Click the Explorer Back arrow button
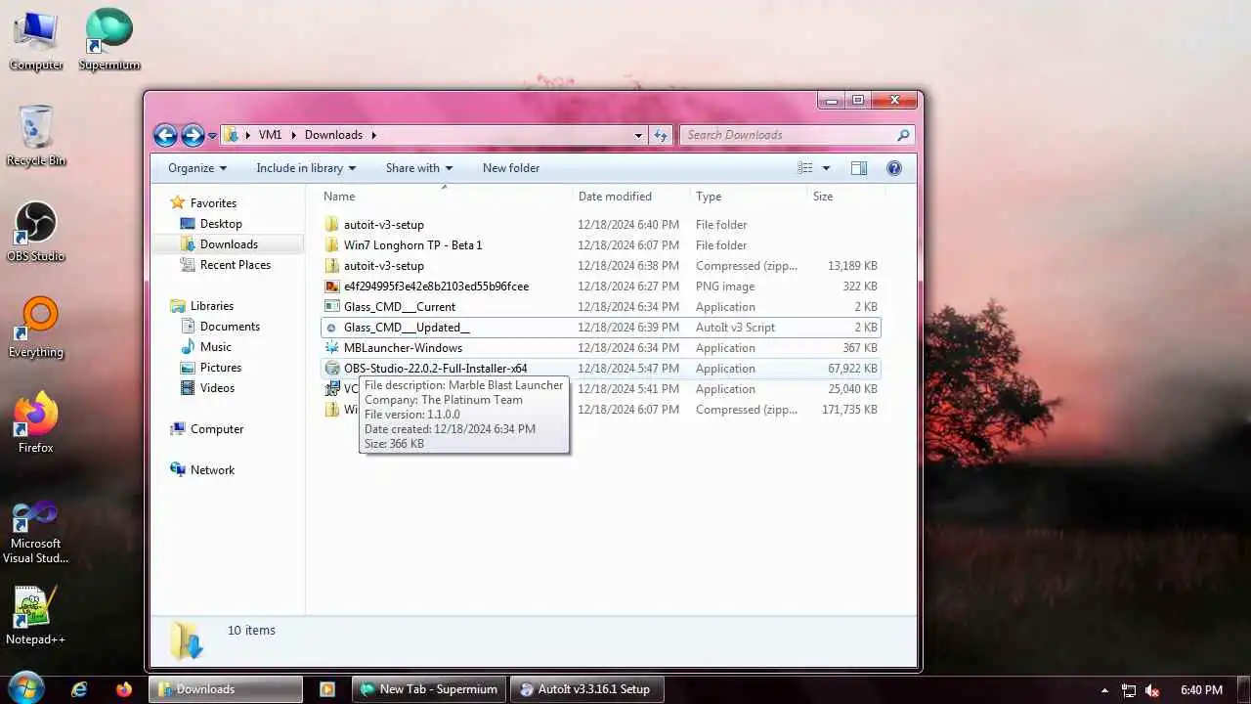1251x704 pixels. (165, 135)
